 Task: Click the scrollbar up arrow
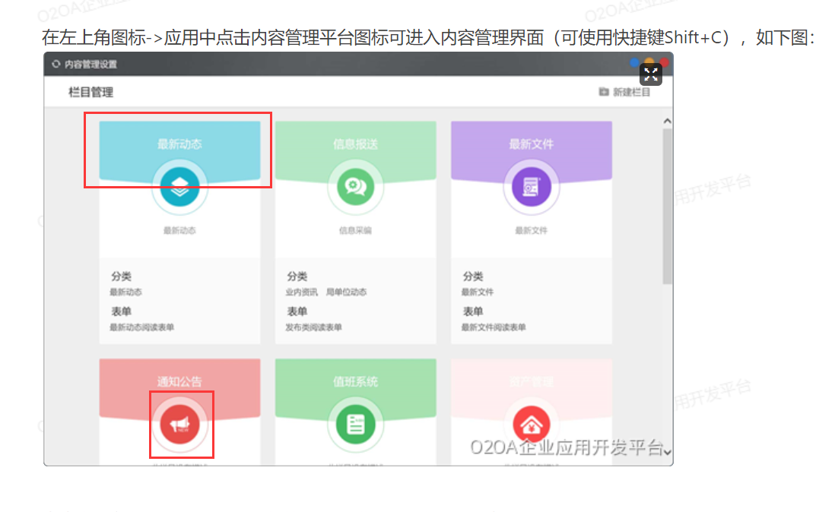point(667,119)
